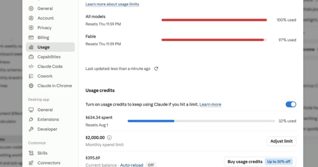
Task: Open Privacy settings via the shield icon
Action: coord(31,28)
